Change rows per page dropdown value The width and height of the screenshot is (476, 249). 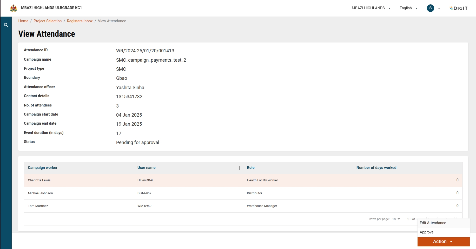396,219
